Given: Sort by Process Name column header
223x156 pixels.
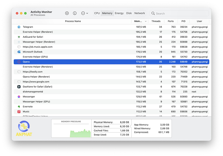Looking at the screenshot, I should point(73,21).
